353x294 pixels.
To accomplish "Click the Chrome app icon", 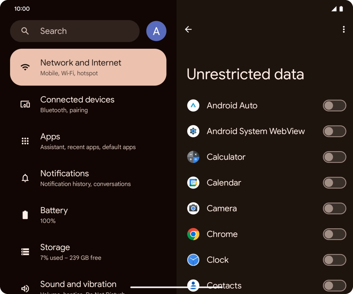I will point(193,234).
